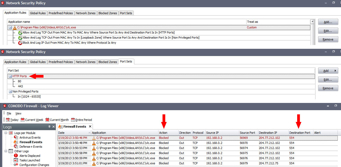The height and width of the screenshot is (167, 341).
Task: Open the File menu in Log Viewer
Action: click(x=9, y=113)
